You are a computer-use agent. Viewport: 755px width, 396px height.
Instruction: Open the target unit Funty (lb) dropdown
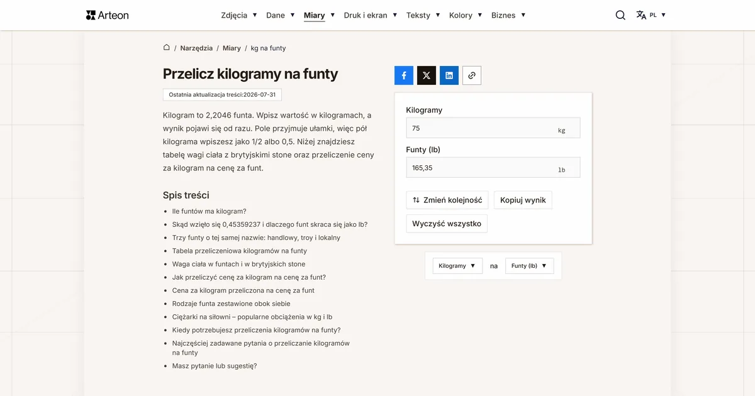530,266
